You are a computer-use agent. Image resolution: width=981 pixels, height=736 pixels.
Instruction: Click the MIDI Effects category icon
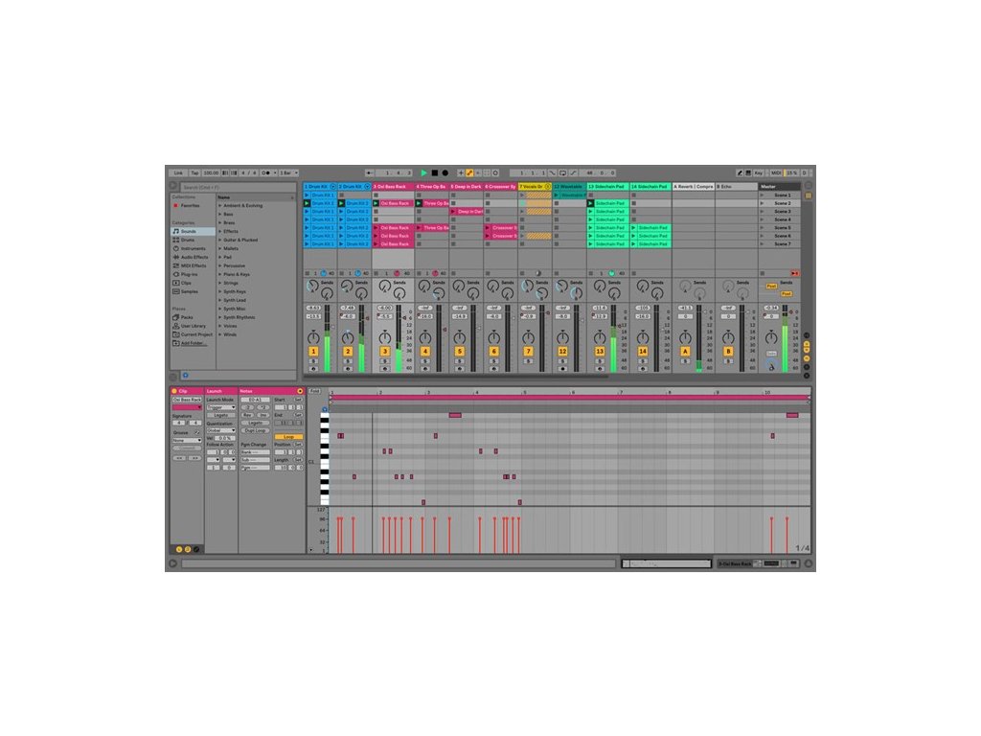click(176, 265)
